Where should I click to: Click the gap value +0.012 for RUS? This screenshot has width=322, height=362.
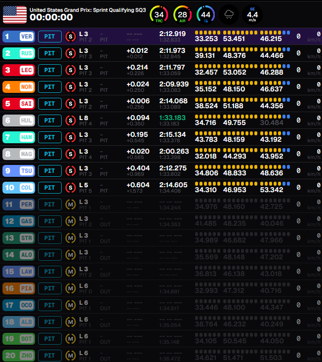point(137,50)
